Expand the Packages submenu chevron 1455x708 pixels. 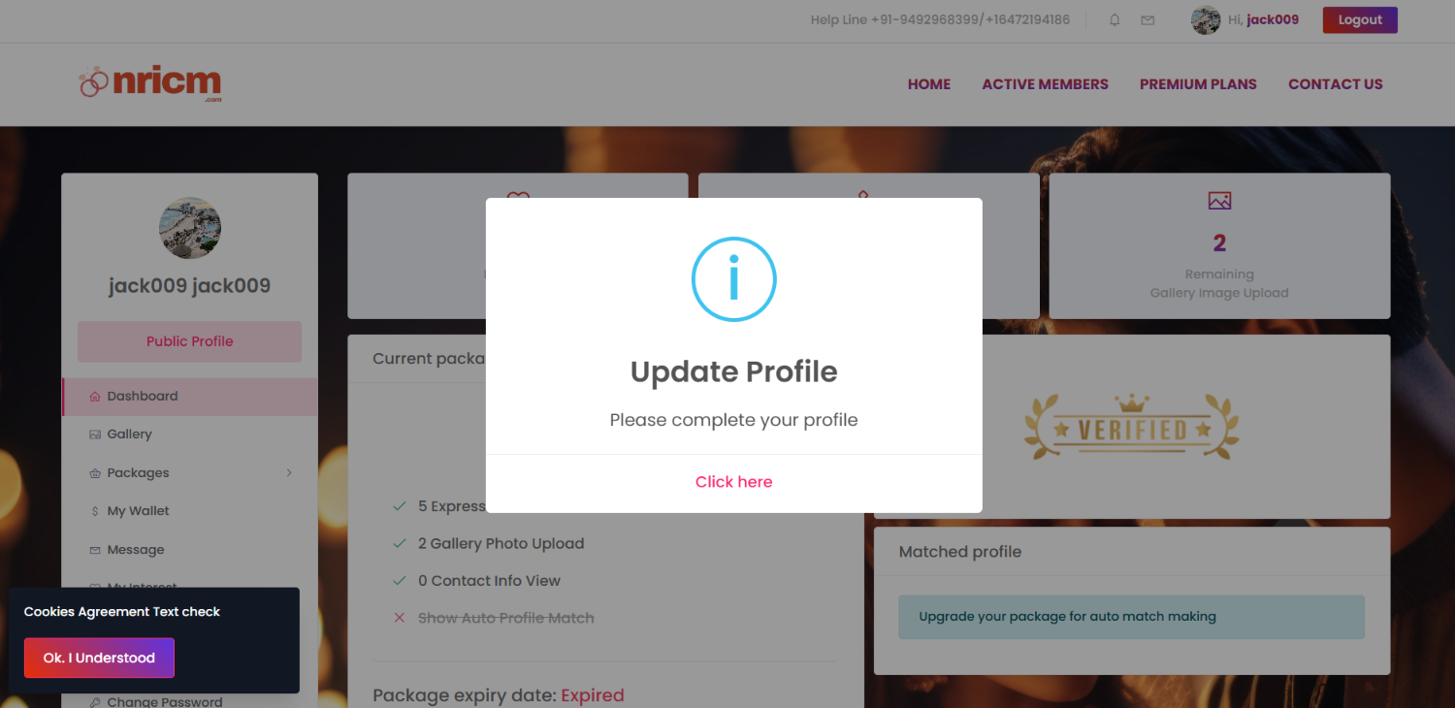coord(289,473)
